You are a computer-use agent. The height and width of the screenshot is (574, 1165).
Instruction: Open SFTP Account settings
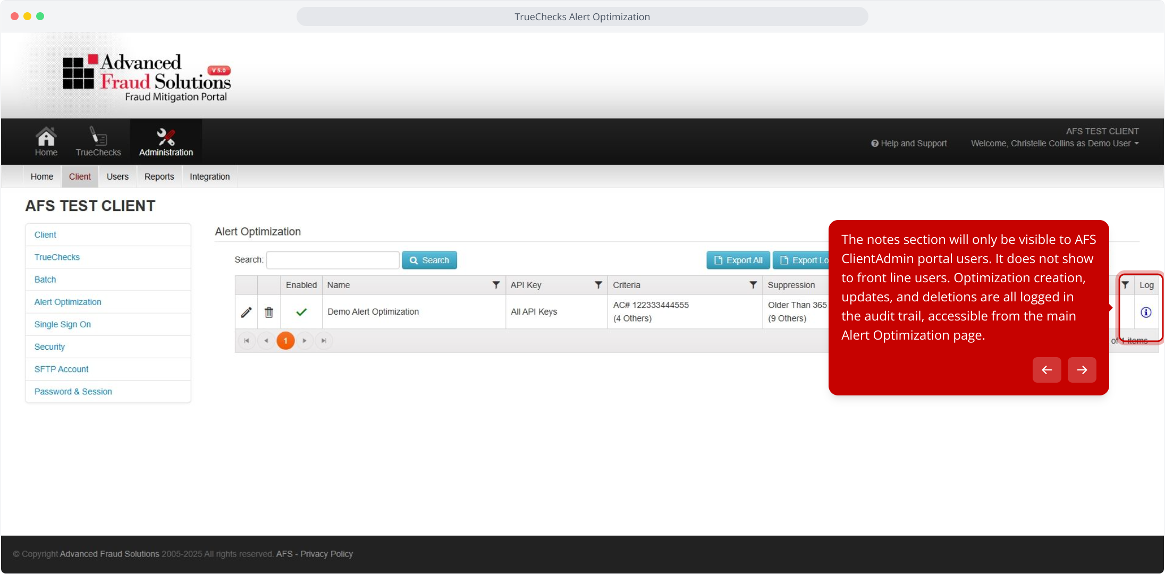[x=108, y=369]
